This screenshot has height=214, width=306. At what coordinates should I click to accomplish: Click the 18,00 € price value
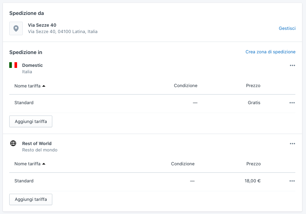[253, 181]
